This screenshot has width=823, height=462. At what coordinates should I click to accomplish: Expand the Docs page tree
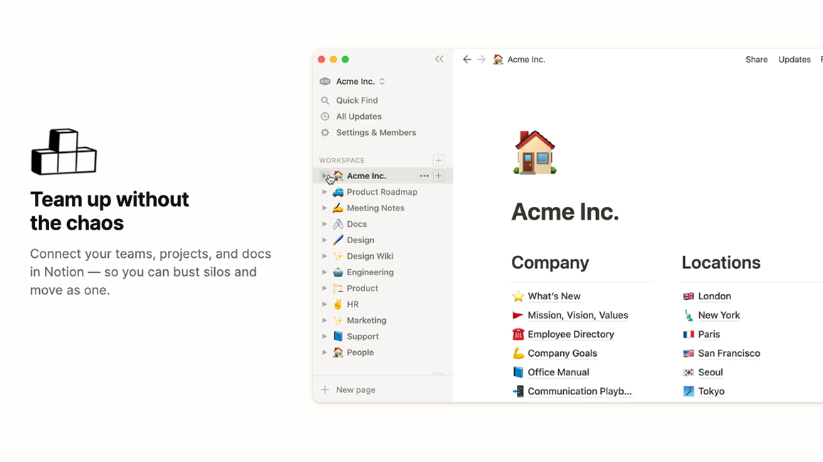coord(325,223)
